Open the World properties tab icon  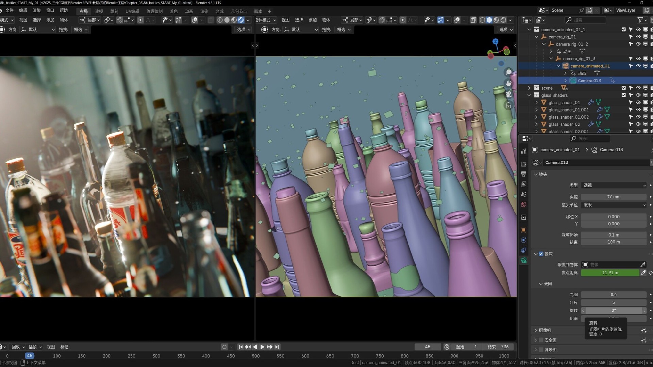click(x=524, y=205)
